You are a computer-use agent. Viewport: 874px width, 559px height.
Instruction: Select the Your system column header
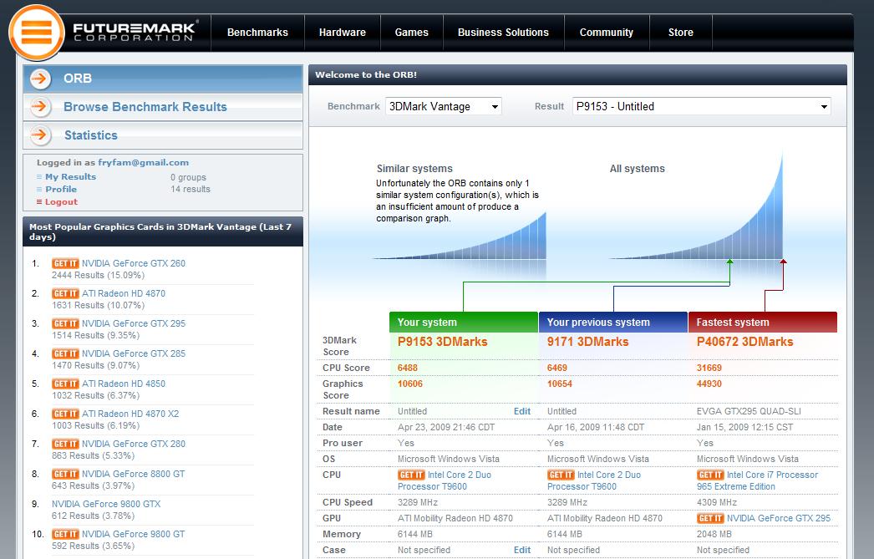464,323
